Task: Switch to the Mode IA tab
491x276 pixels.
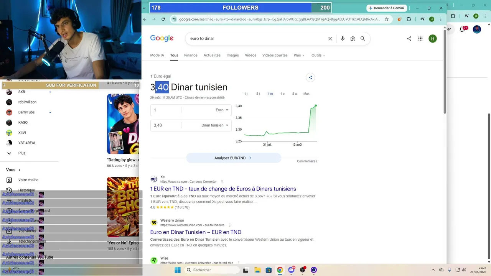Action: pyautogui.click(x=157, y=55)
